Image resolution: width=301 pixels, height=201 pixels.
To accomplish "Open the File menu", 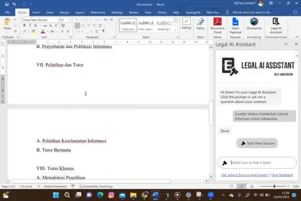I will pyautogui.click(x=8, y=12).
